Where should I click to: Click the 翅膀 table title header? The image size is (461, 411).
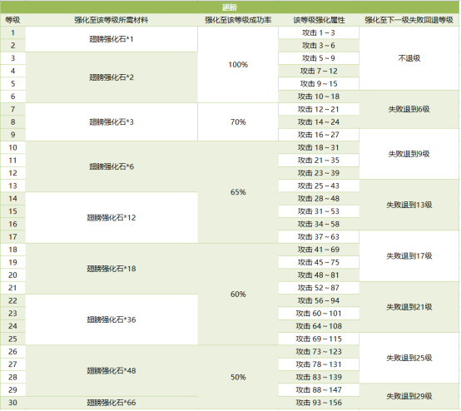click(x=230, y=7)
